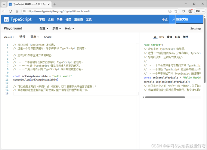Open the browser home page icon
Screen dimensions: 207x150
coord(17,11)
